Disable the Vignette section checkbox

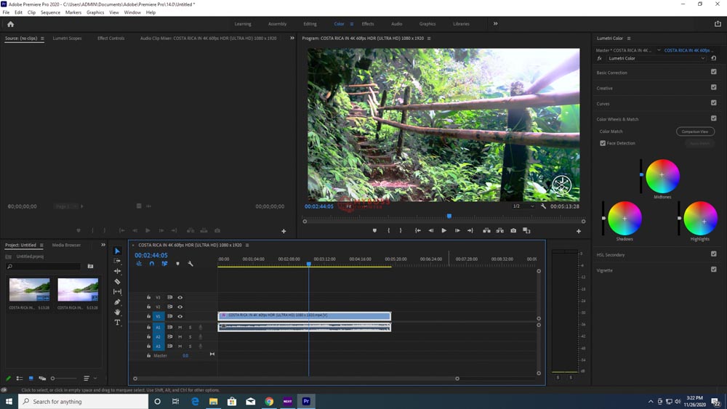click(x=713, y=270)
